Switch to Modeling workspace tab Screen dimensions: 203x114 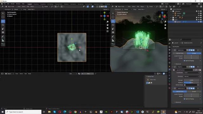[36, 4]
